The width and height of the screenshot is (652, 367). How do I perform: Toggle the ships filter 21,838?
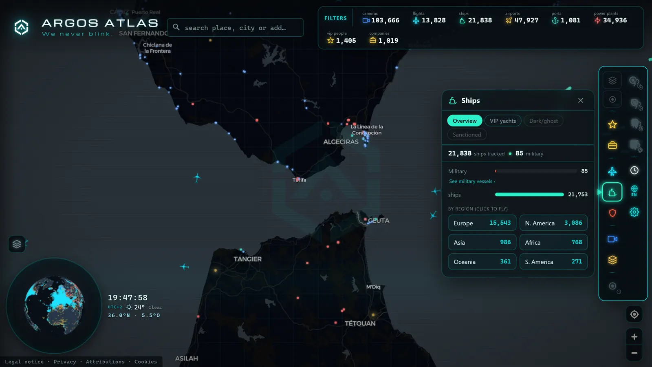pyautogui.click(x=476, y=18)
